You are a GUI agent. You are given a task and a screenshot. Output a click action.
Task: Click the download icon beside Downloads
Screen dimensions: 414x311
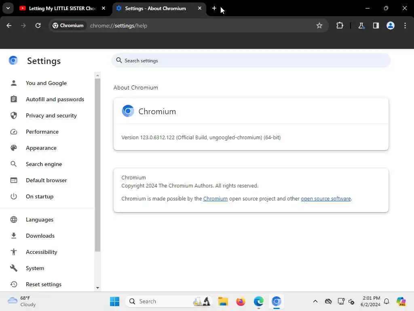[x=14, y=236]
